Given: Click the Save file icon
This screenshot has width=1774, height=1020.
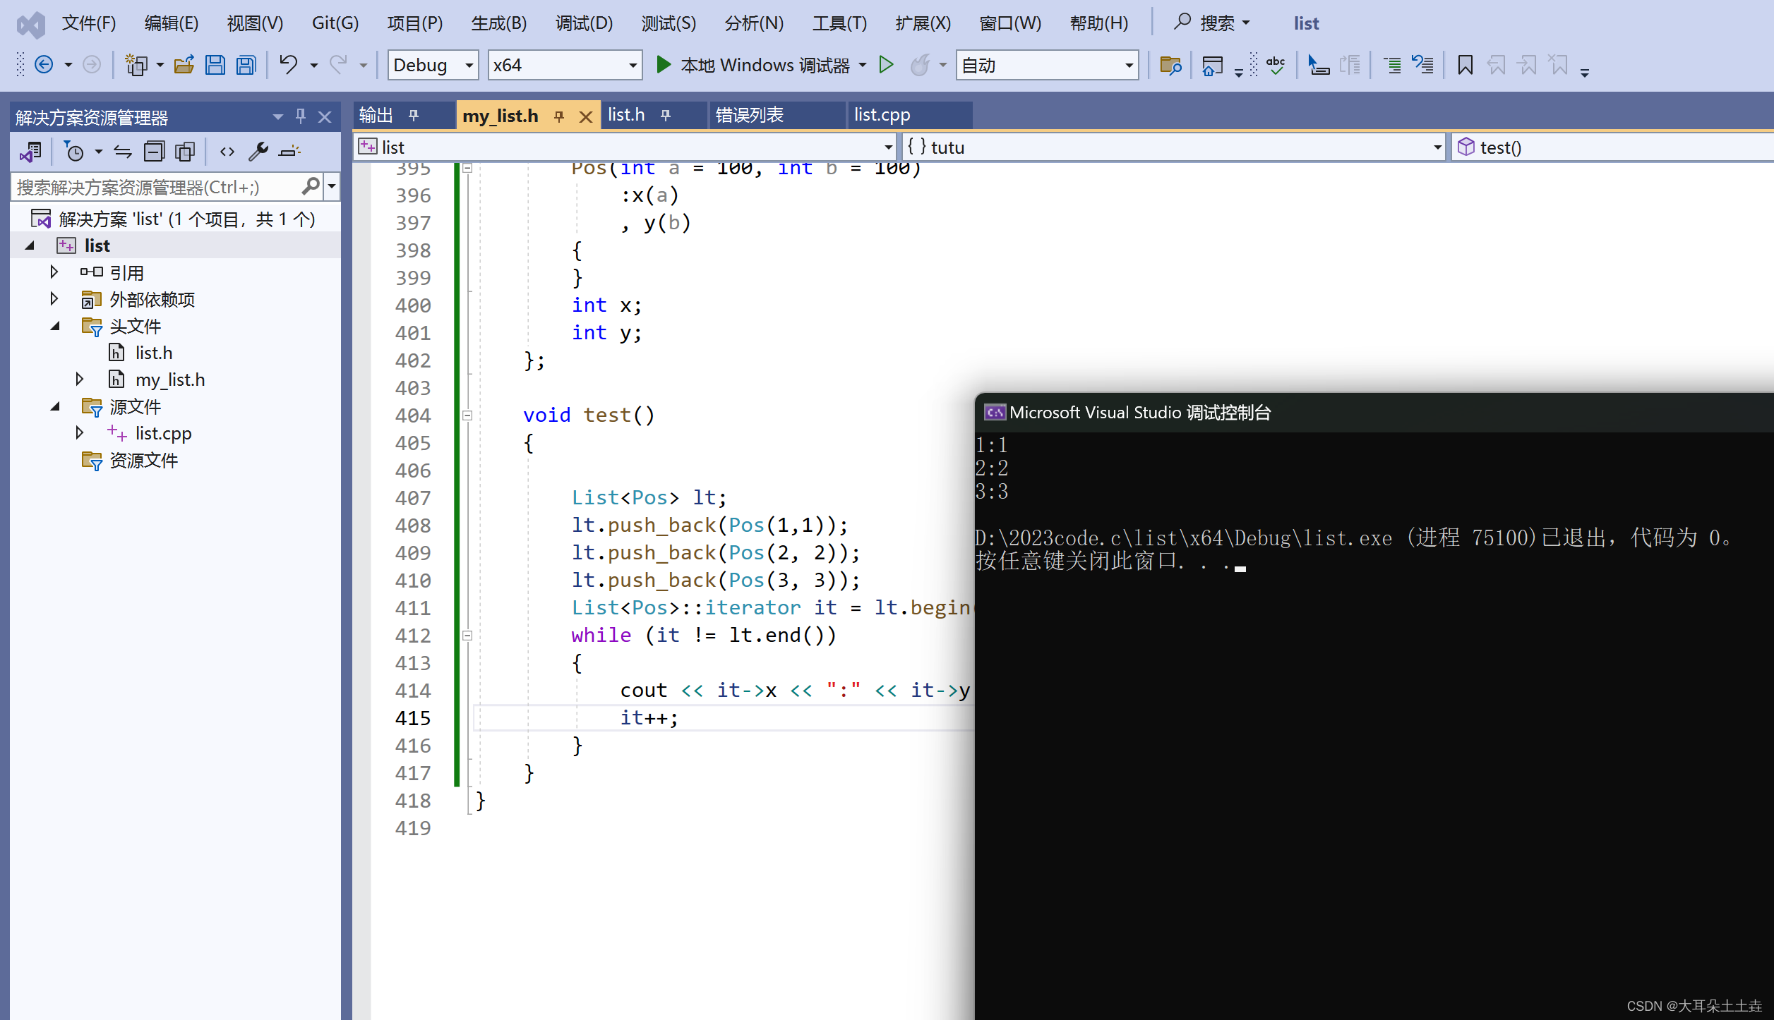Looking at the screenshot, I should pos(215,66).
